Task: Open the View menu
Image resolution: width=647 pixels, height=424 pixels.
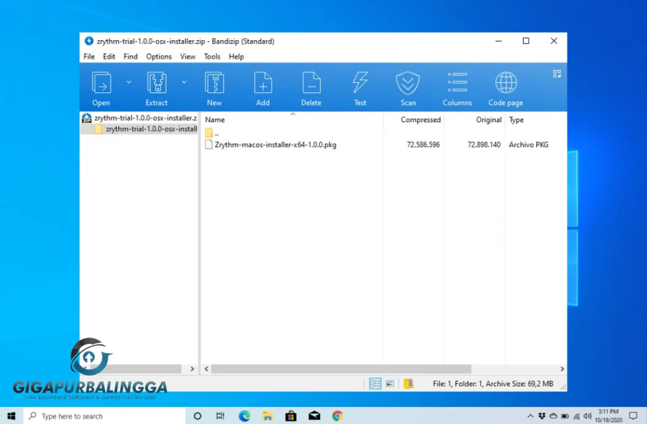Action: coord(187,56)
